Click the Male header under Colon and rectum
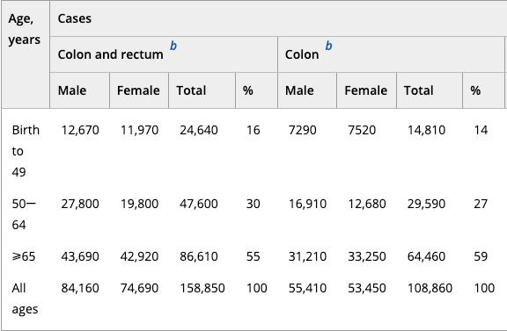Screen dimensions: 507x331 72,90
